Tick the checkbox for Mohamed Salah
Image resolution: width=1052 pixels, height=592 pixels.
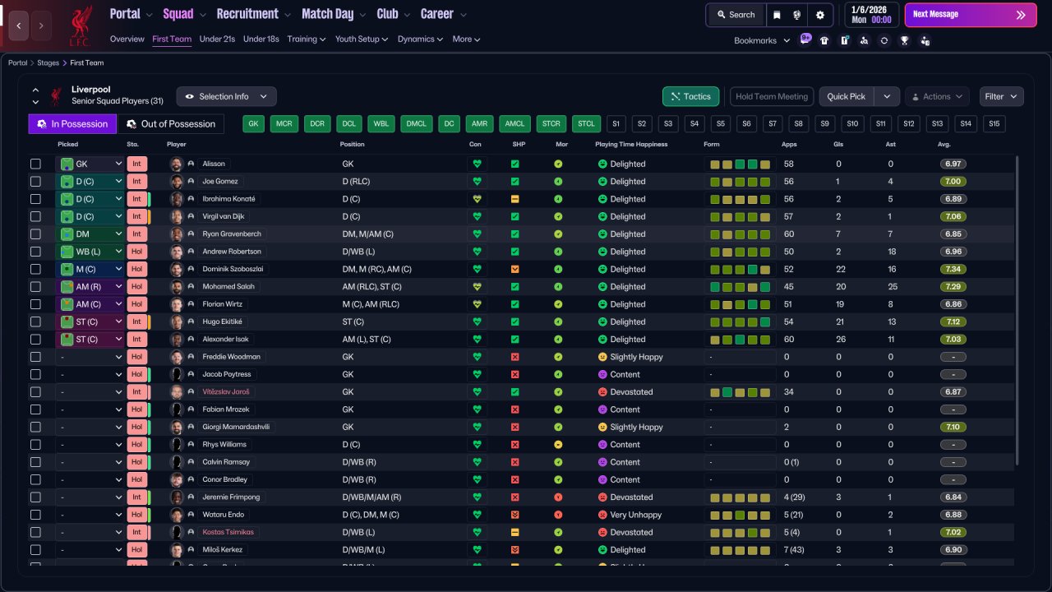click(35, 287)
